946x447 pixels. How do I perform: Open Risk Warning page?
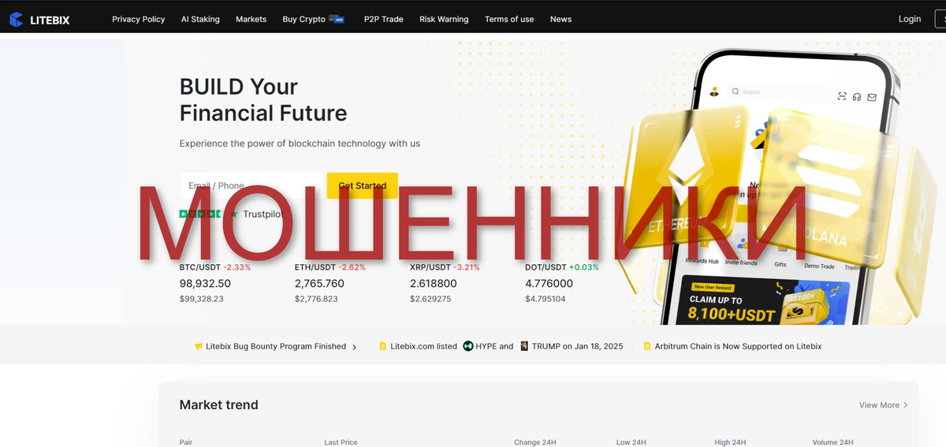[x=444, y=19]
